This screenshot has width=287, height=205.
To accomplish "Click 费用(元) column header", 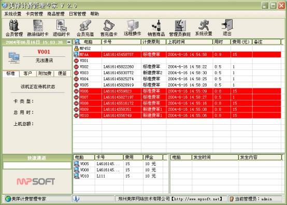I will coord(241,42).
